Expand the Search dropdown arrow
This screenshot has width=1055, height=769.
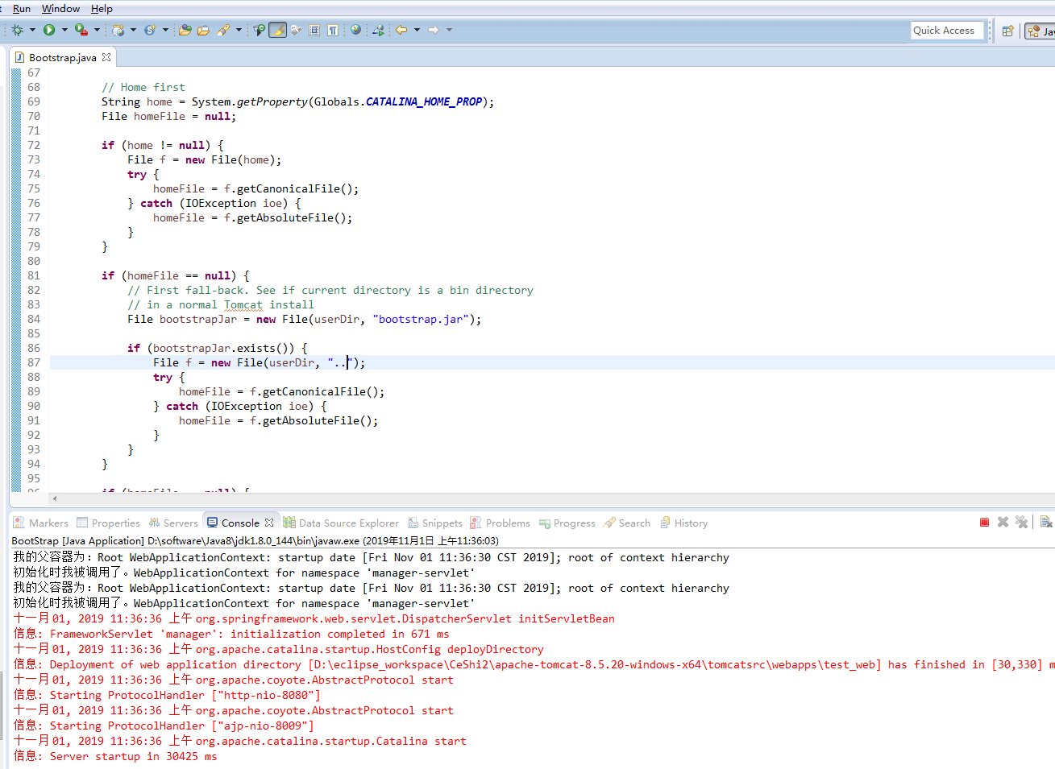coord(239,30)
